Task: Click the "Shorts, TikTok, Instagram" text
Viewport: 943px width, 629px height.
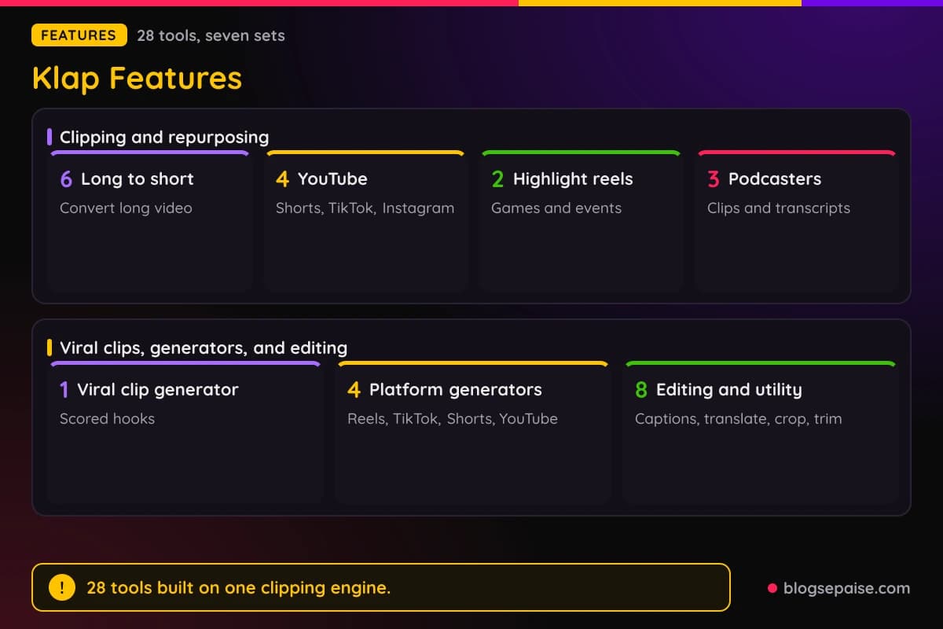Action: pyautogui.click(x=365, y=208)
